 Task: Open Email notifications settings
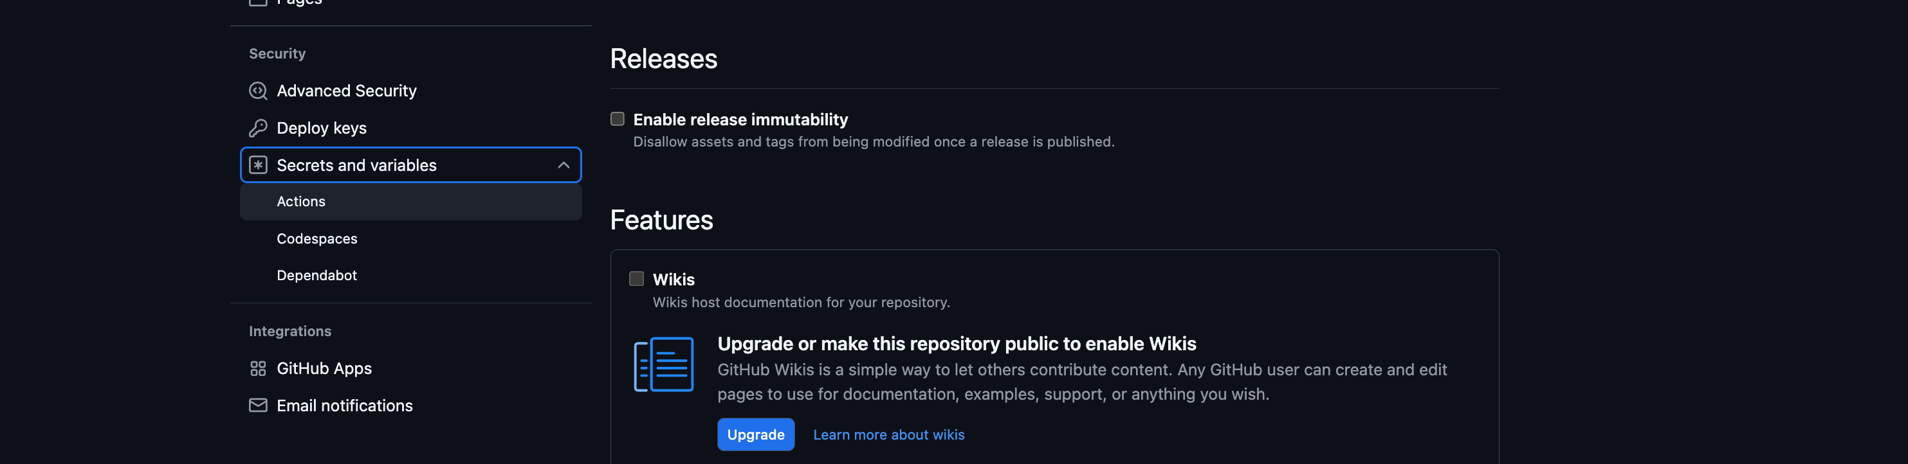[x=344, y=406]
